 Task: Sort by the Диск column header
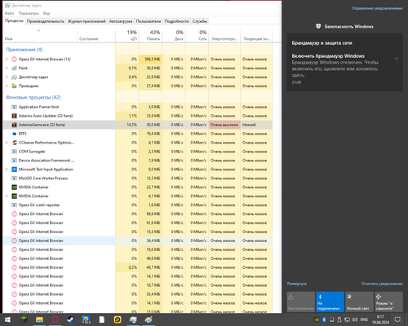pos(174,35)
